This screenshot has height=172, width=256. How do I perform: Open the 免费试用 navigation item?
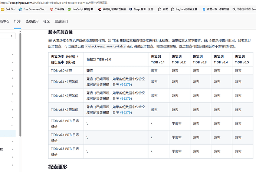coord(32,21)
